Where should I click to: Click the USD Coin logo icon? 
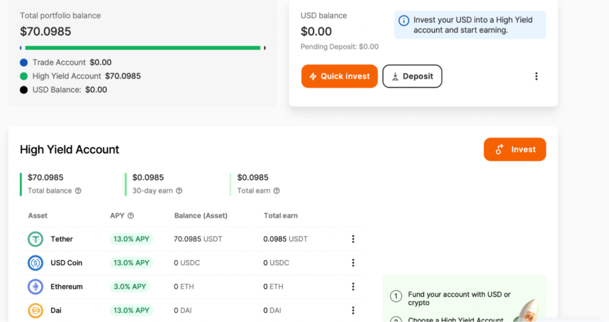[35, 263]
